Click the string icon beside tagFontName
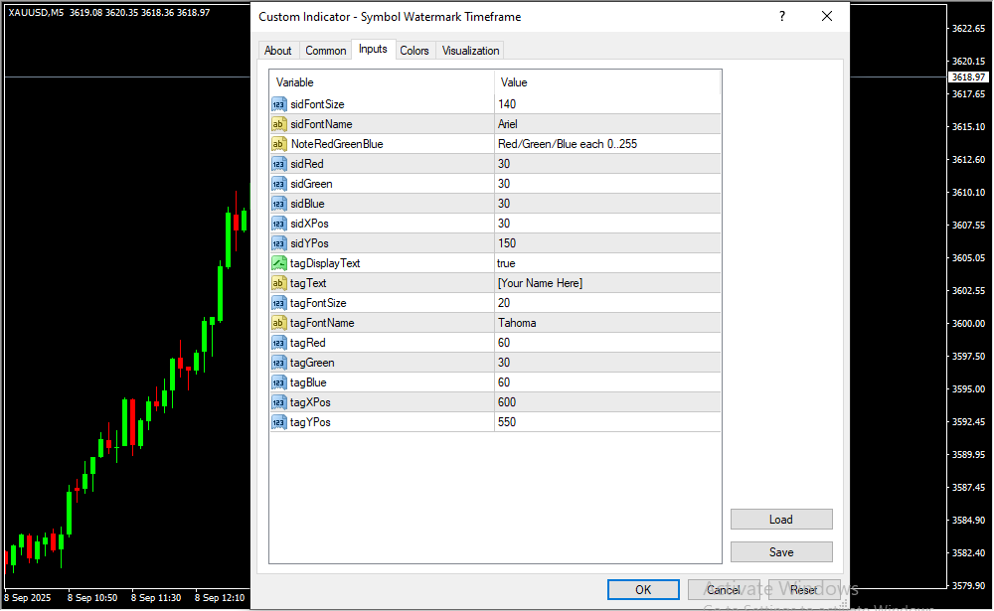The image size is (994, 611). pyautogui.click(x=279, y=323)
